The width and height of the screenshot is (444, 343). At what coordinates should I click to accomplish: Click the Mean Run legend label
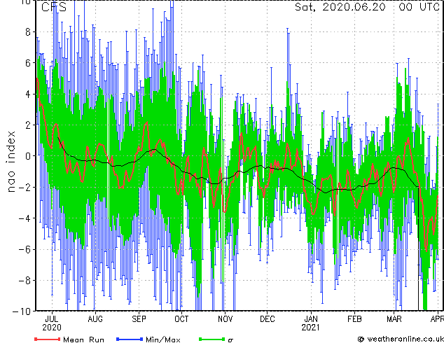coord(83,339)
